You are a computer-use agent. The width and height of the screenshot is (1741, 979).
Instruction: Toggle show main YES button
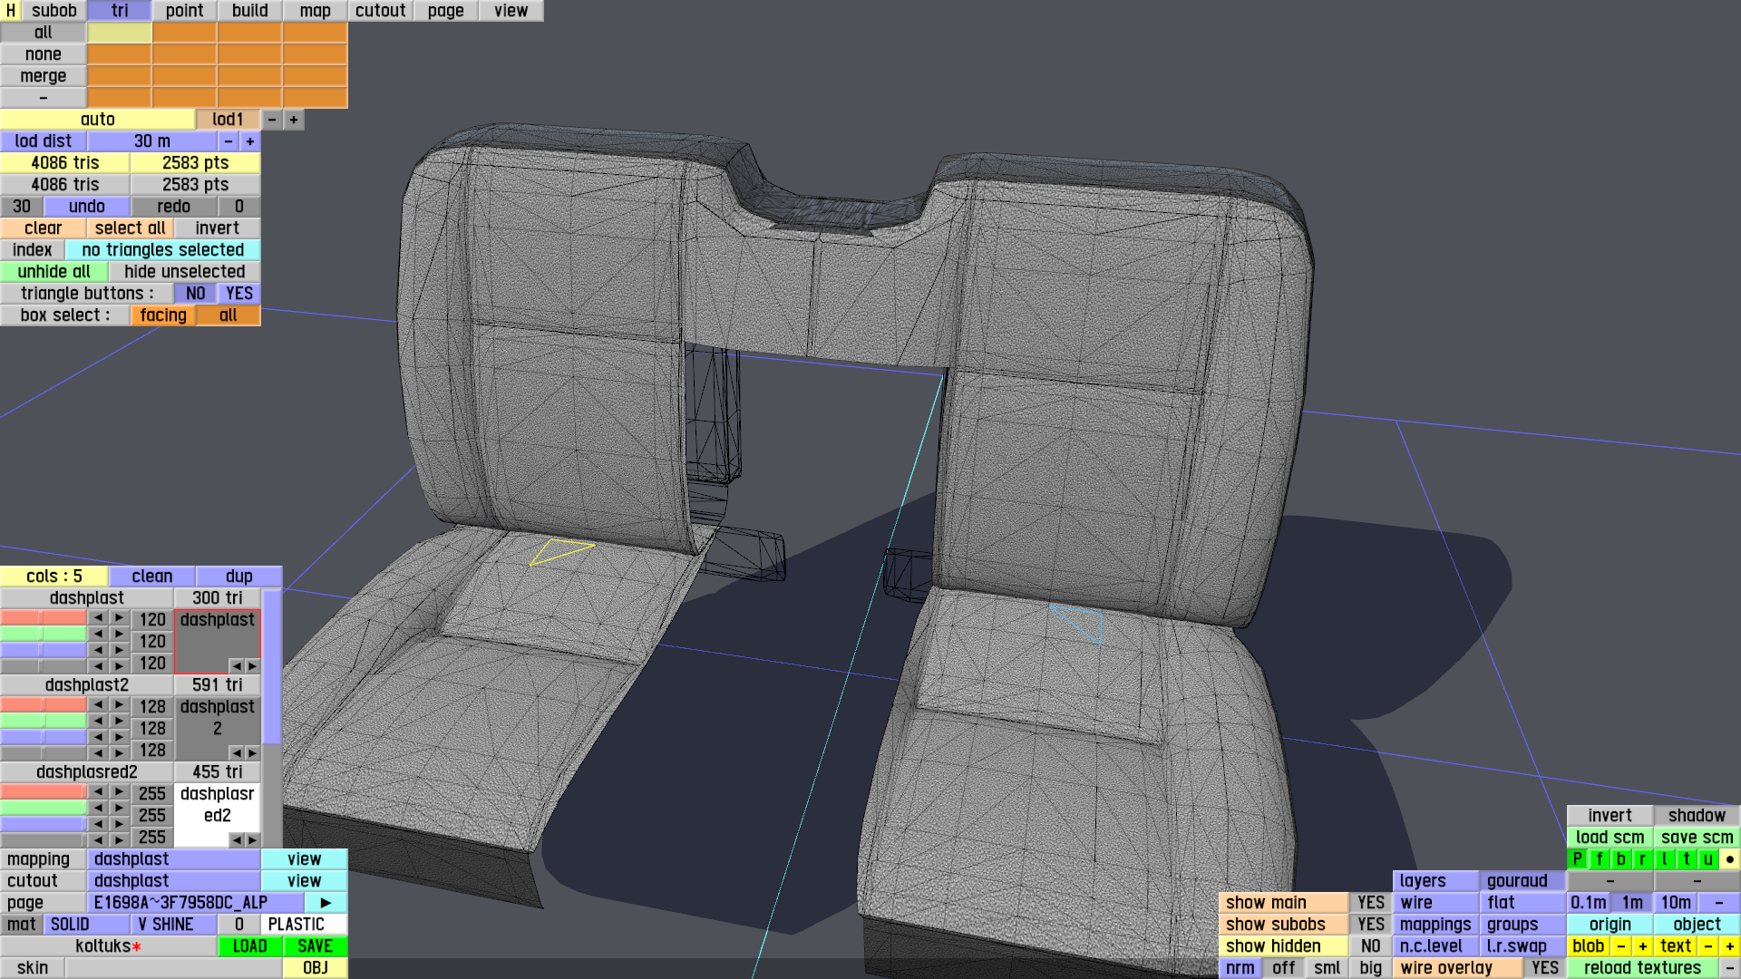[1370, 903]
